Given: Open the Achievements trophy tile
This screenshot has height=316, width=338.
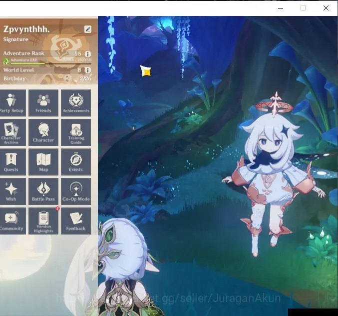Looking at the screenshot, I should coord(76,103).
